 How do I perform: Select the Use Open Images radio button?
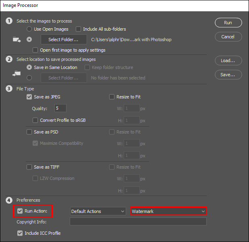click(x=29, y=29)
